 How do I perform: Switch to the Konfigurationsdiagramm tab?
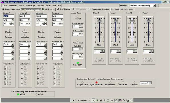(x=122, y=9)
